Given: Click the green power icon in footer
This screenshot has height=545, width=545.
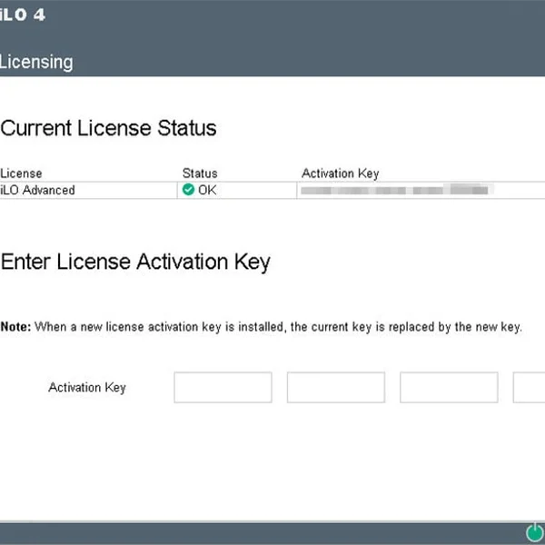Looking at the screenshot, I should pos(534,532).
